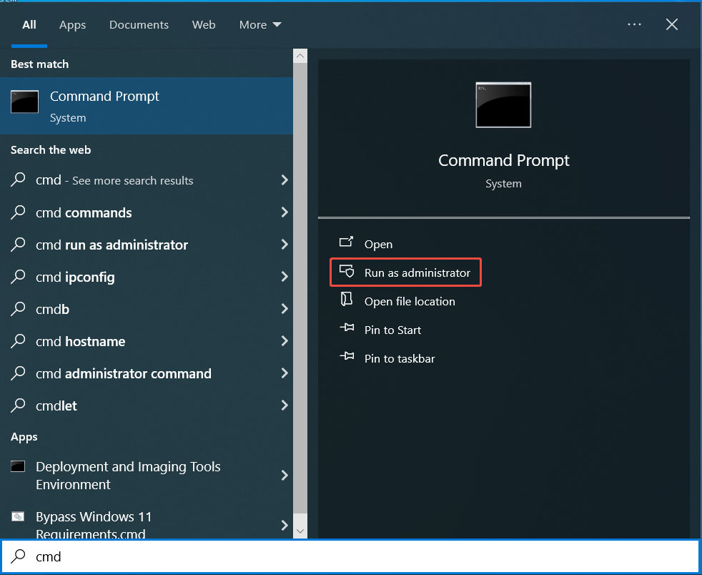
Task: Expand the cmd ipconfig suggestion chevron
Action: (284, 277)
